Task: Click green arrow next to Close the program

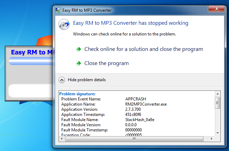Action: point(79,63)
